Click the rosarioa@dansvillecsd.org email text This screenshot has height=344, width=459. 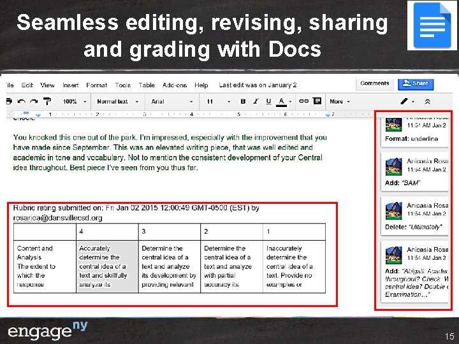[57, 218]
